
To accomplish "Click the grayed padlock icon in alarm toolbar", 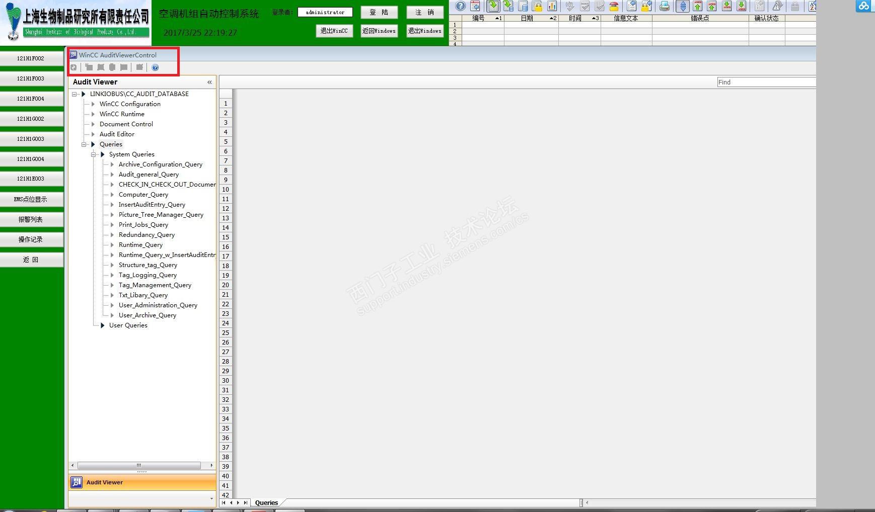I will pyautogui.click(x=795, y=6).
